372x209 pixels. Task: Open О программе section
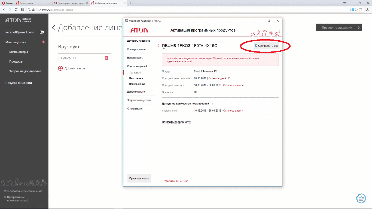135,109
